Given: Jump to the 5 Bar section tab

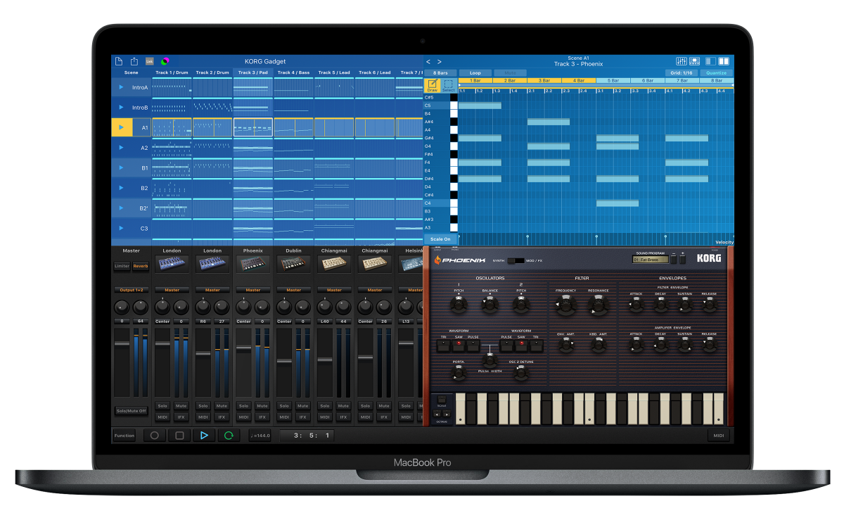Looking at the screenshot, I should coord(613,80).
